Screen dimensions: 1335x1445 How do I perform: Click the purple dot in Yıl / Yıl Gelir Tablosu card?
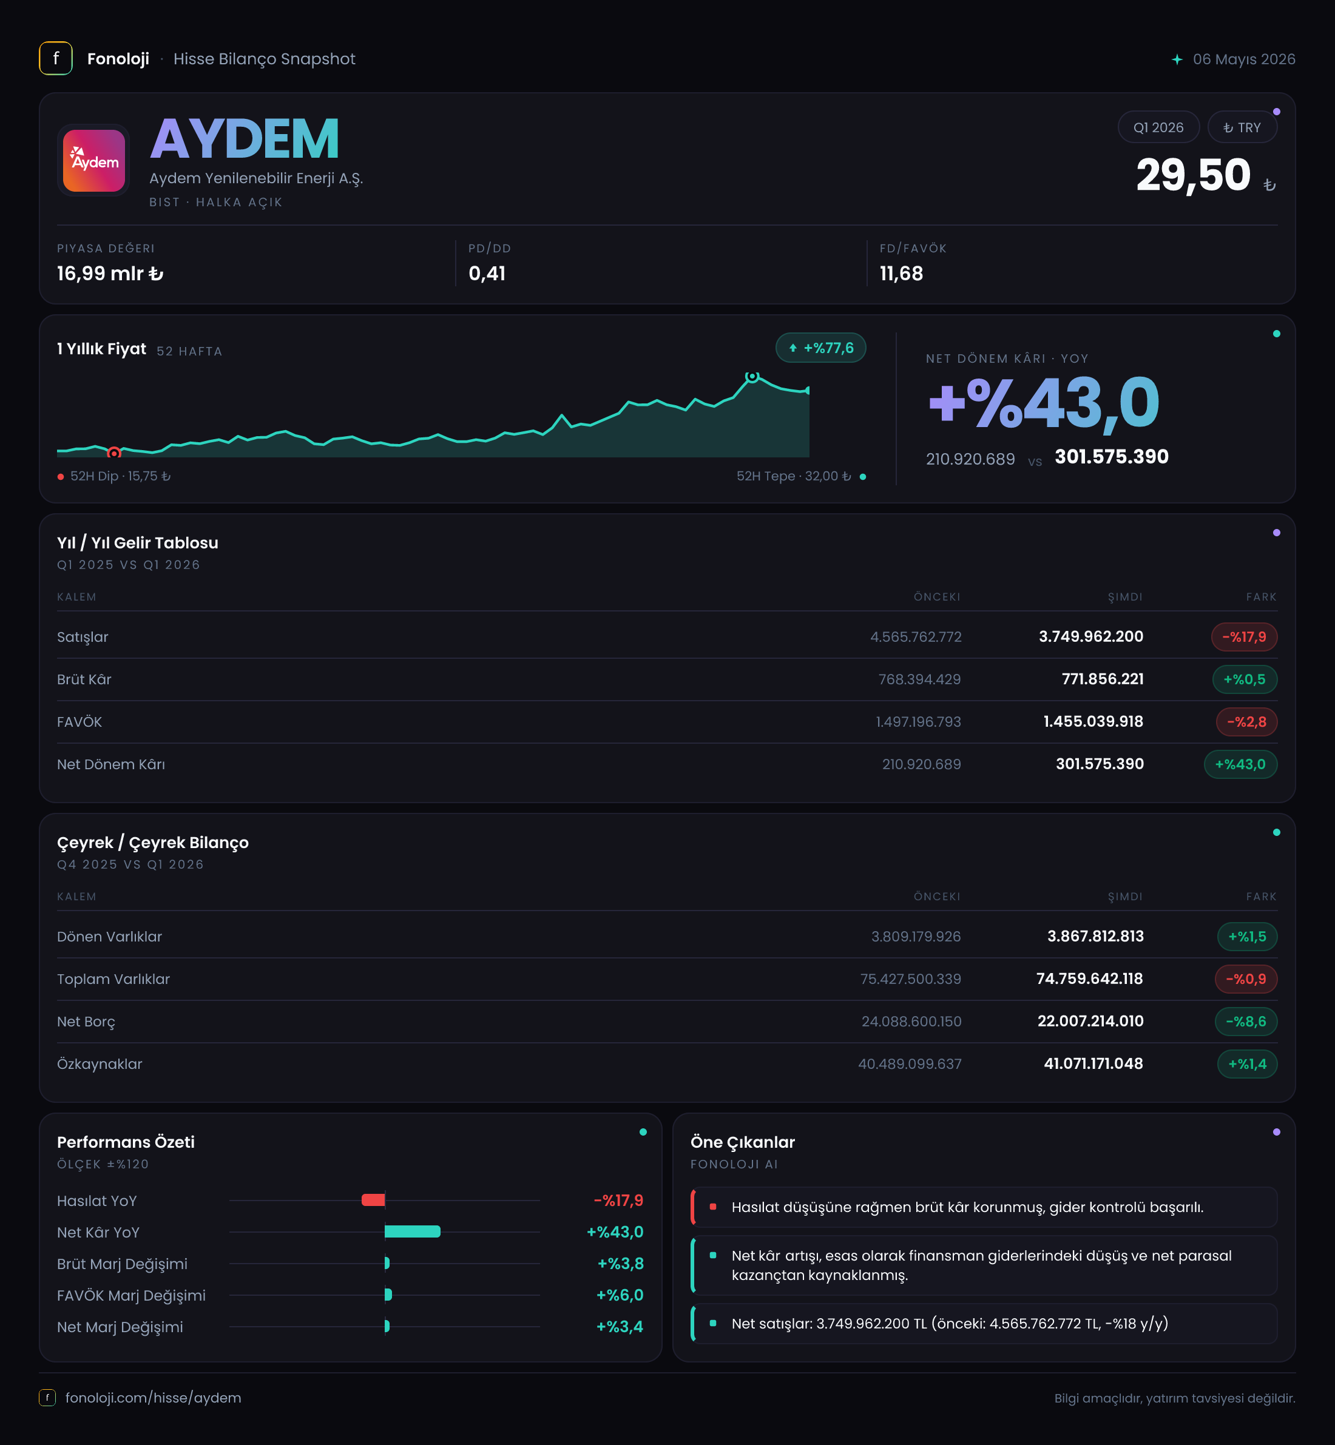[x=1277, y=533]
